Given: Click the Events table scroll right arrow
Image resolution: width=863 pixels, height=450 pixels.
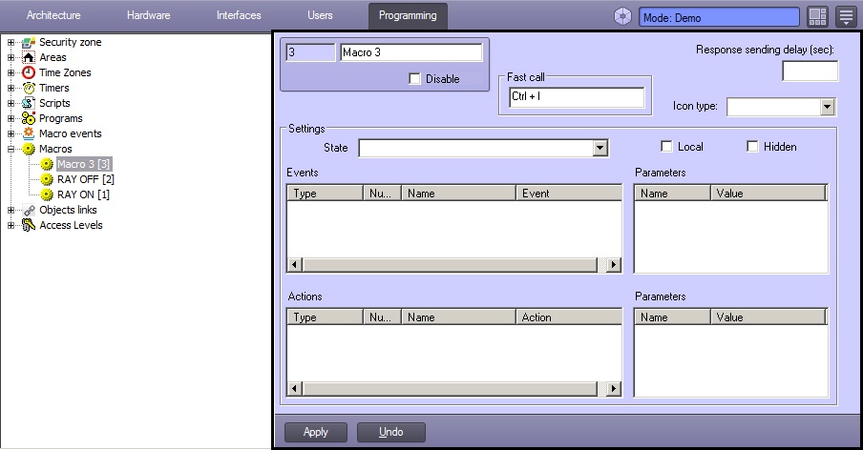Looking at the screenshot, I should click(614, 265).
